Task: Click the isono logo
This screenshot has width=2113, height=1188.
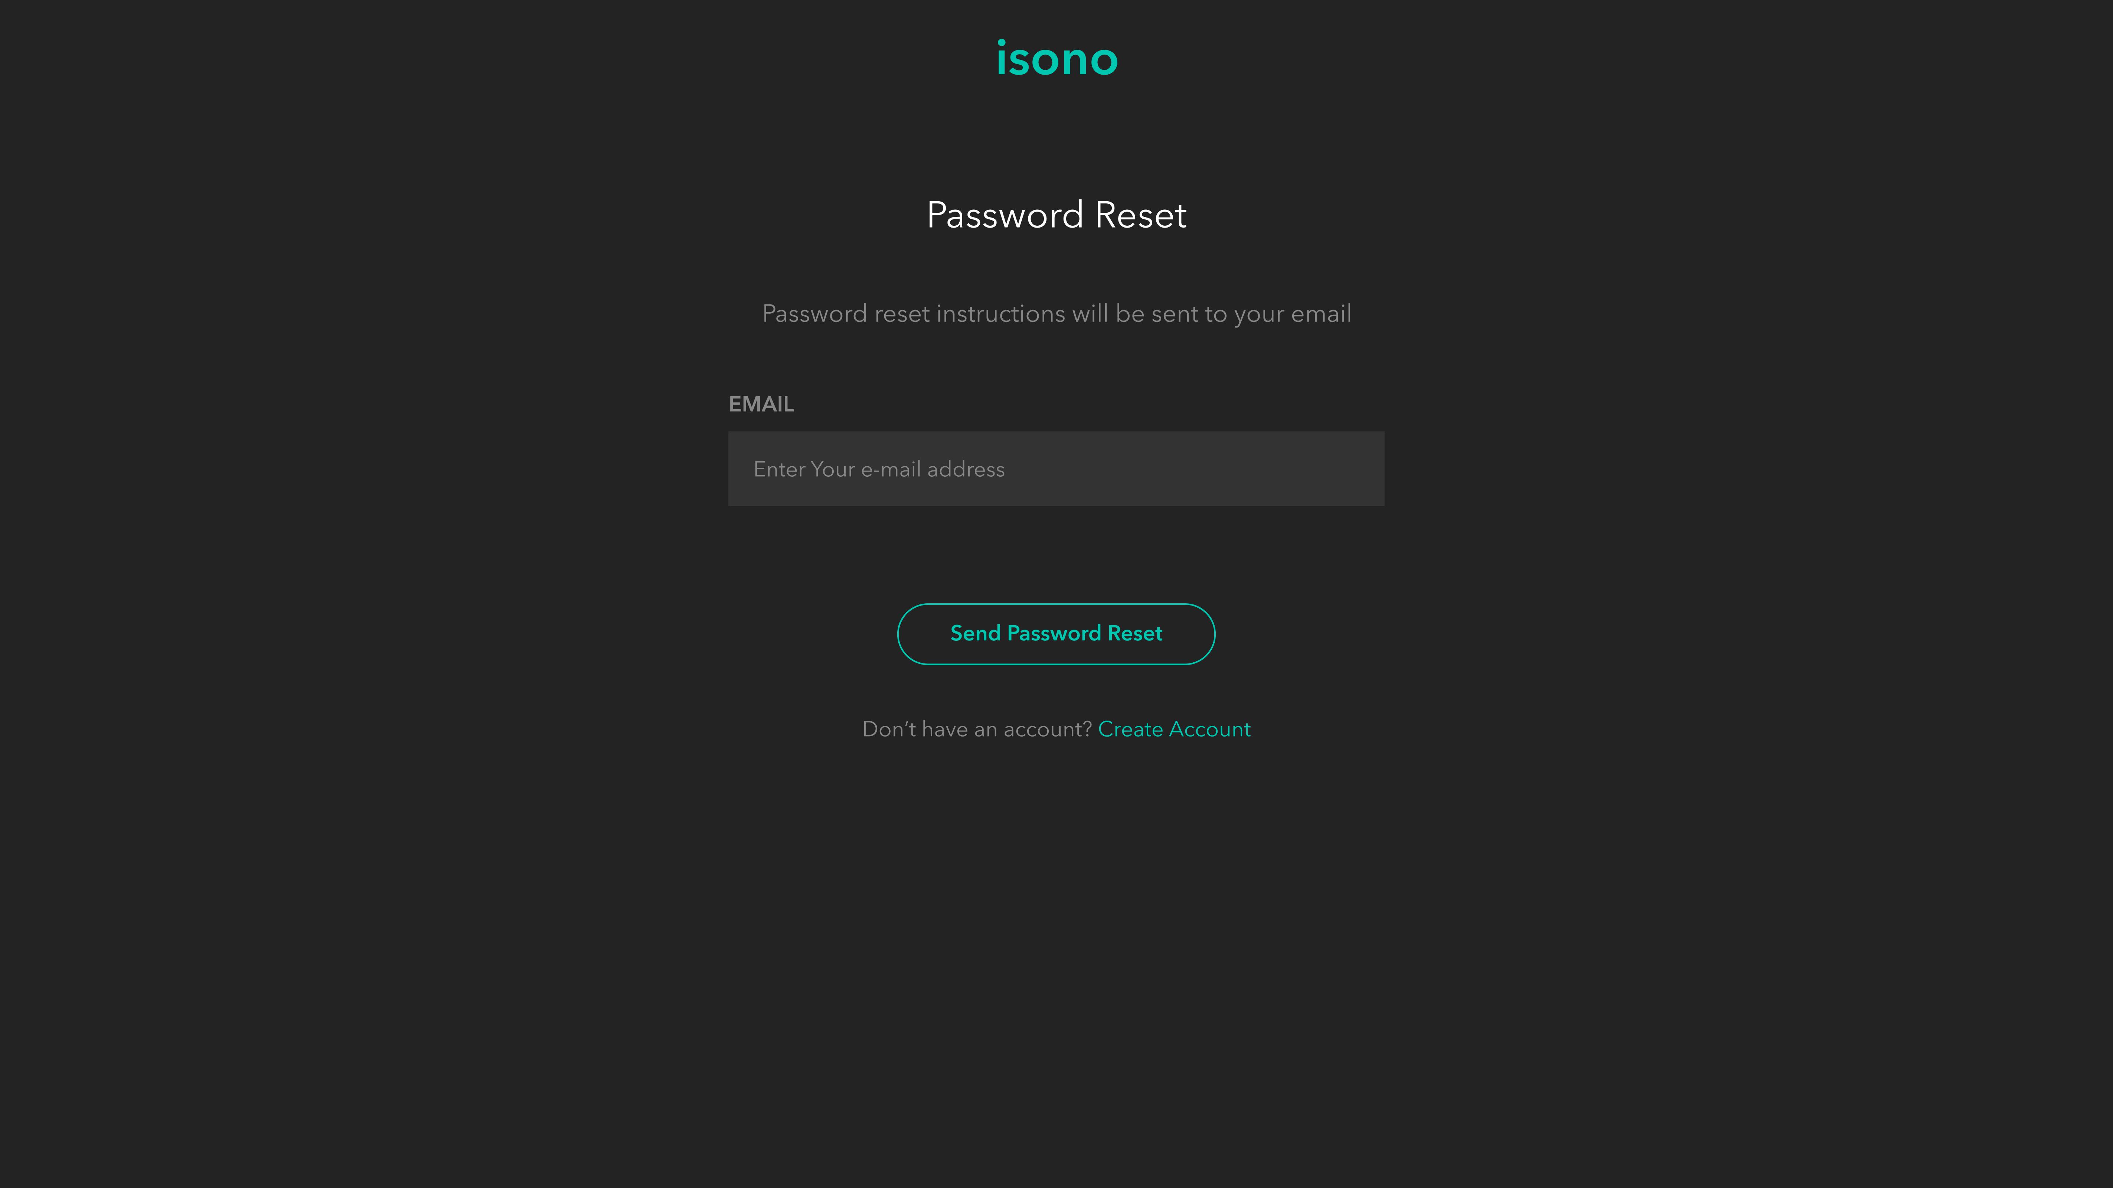Action: tap(1056, 59)
